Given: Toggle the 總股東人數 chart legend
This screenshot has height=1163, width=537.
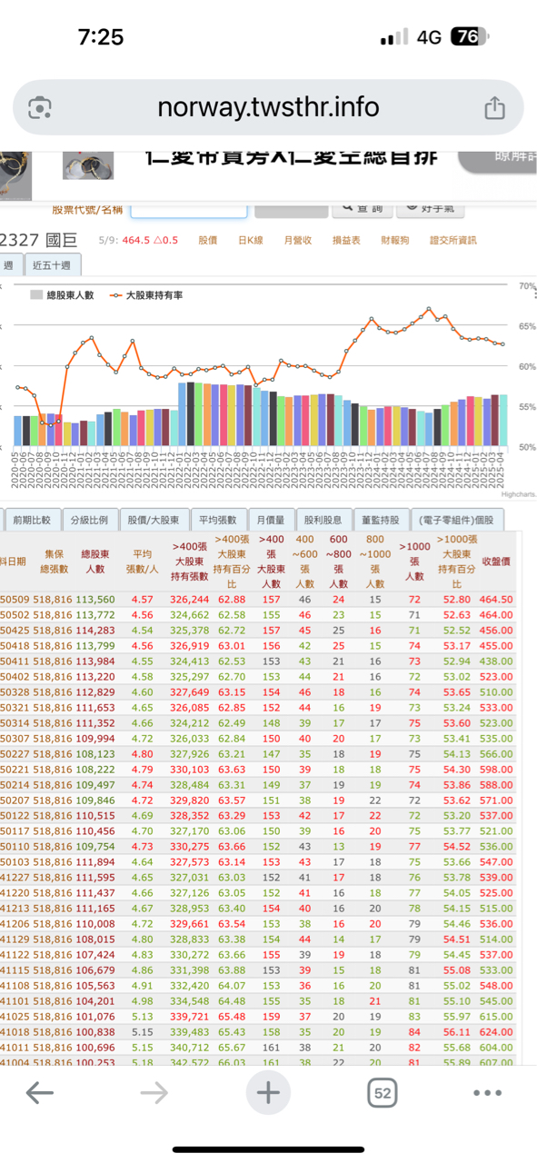Looking at the screenshot, I should click(x=62, y=295).
